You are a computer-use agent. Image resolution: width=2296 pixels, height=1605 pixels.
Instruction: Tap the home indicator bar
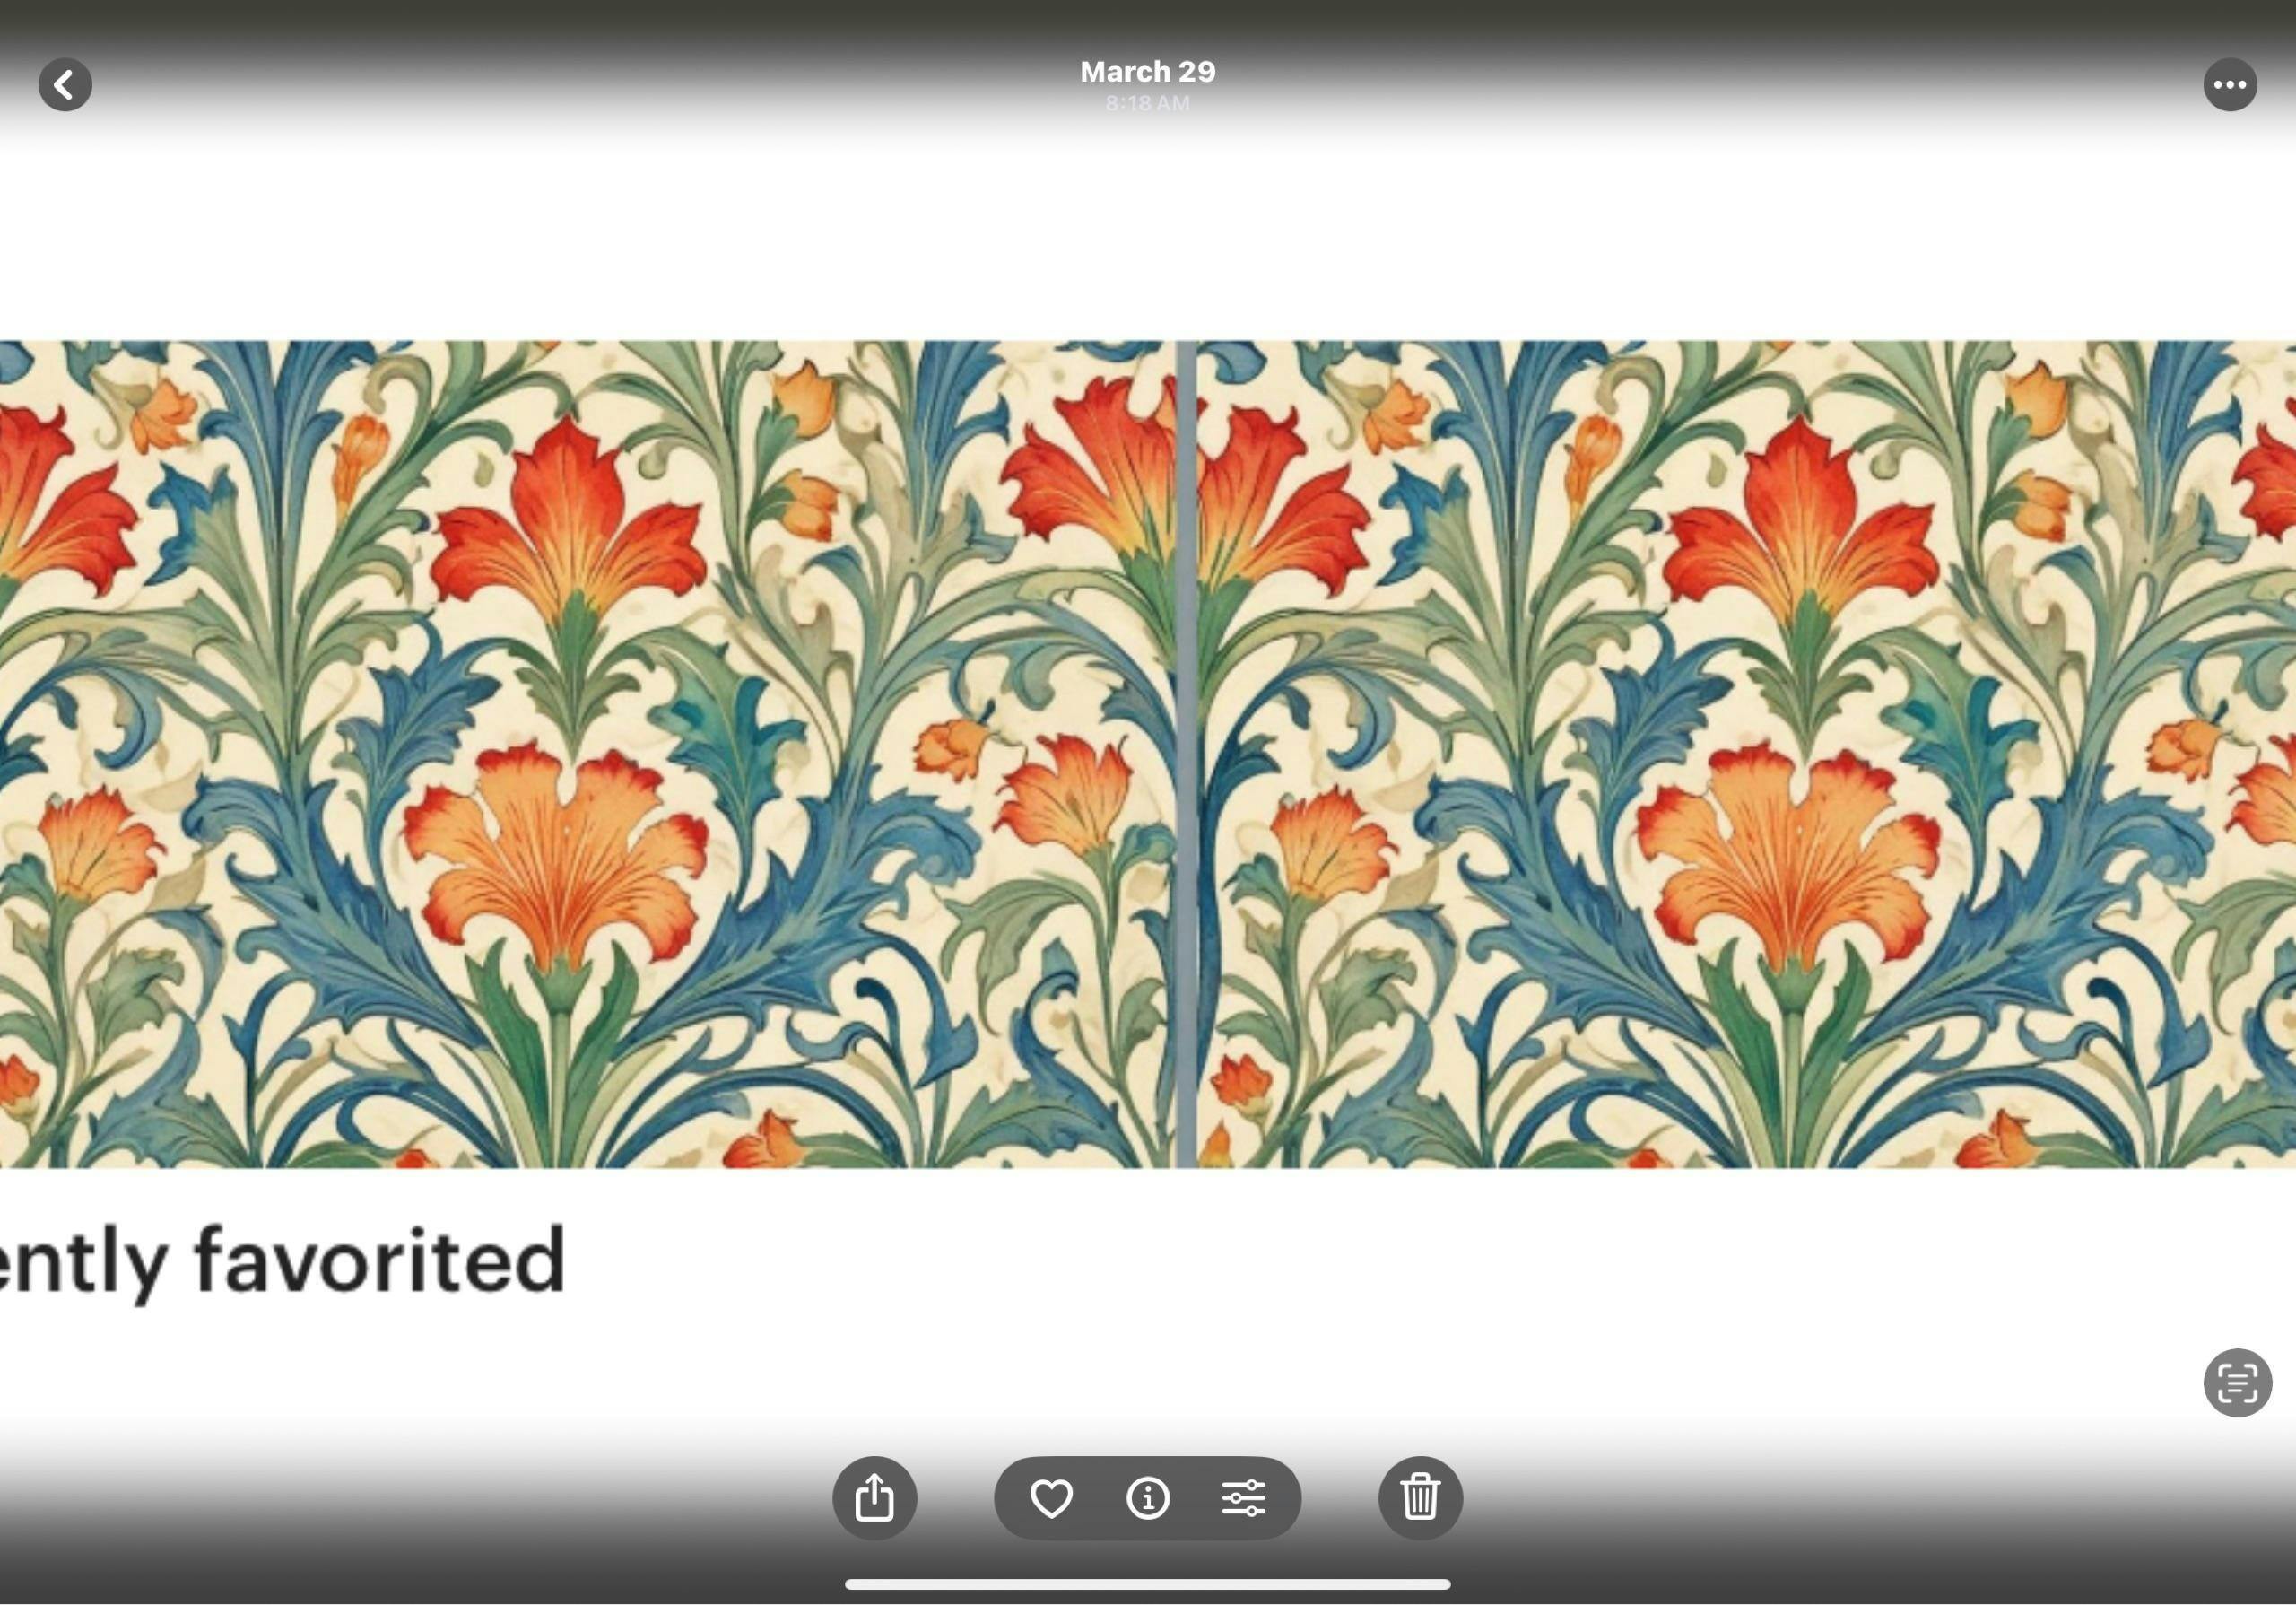coord(1148,1584)
